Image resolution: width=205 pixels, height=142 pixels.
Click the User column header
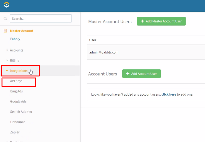click(93, 40)
